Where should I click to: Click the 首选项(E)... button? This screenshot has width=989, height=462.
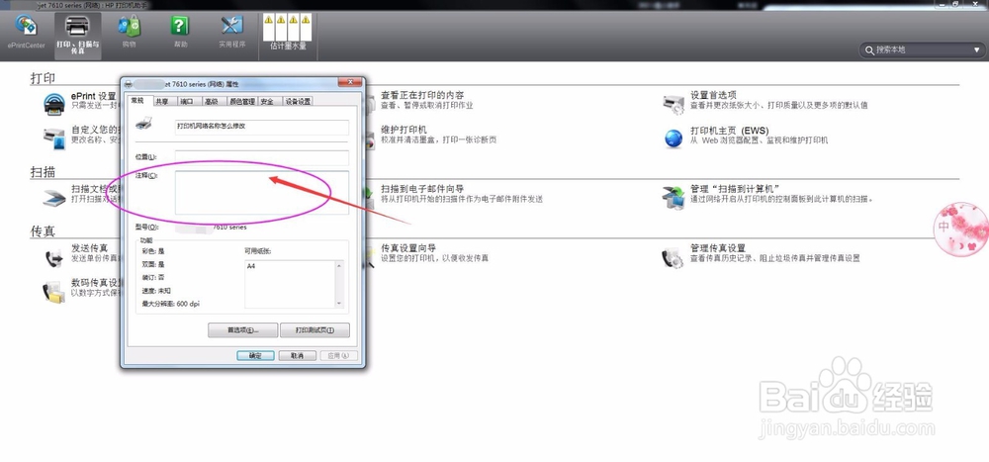tap(242, 330)
